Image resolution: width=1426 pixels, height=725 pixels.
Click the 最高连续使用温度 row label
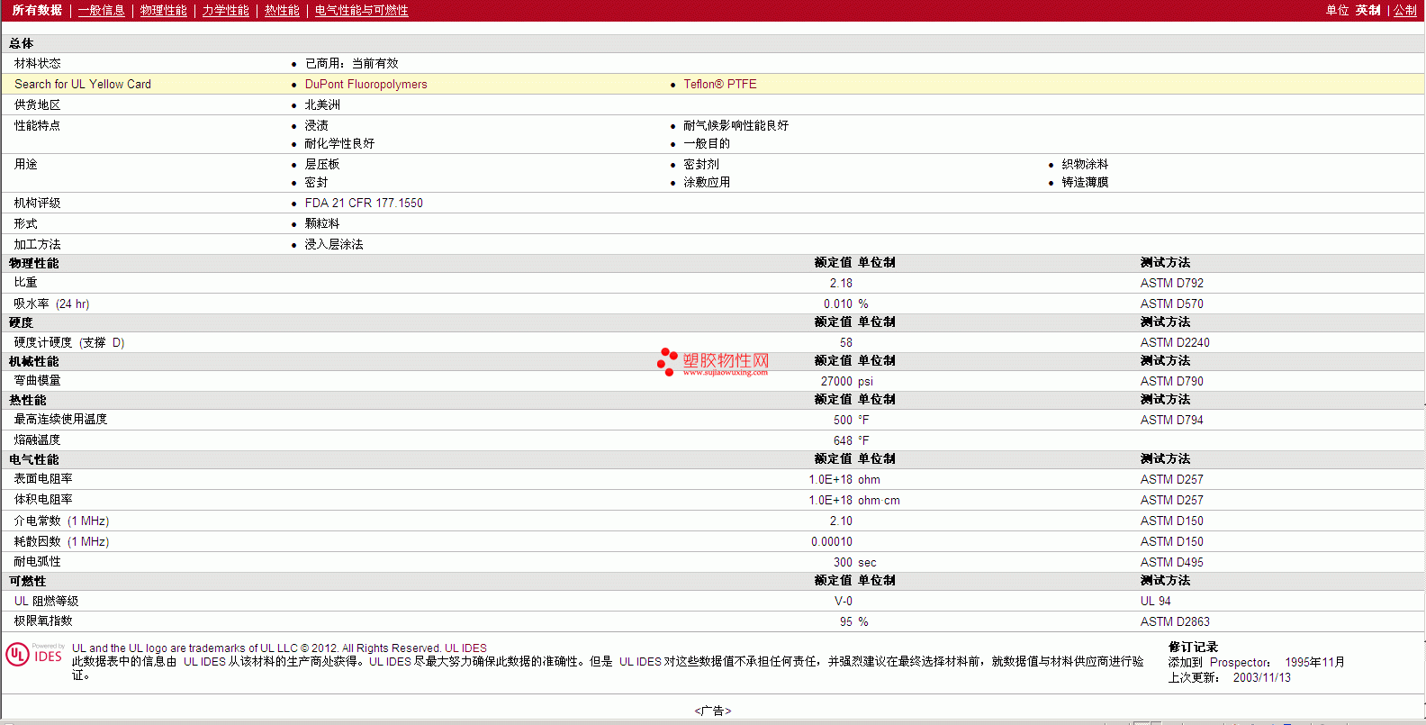point(60,419)
